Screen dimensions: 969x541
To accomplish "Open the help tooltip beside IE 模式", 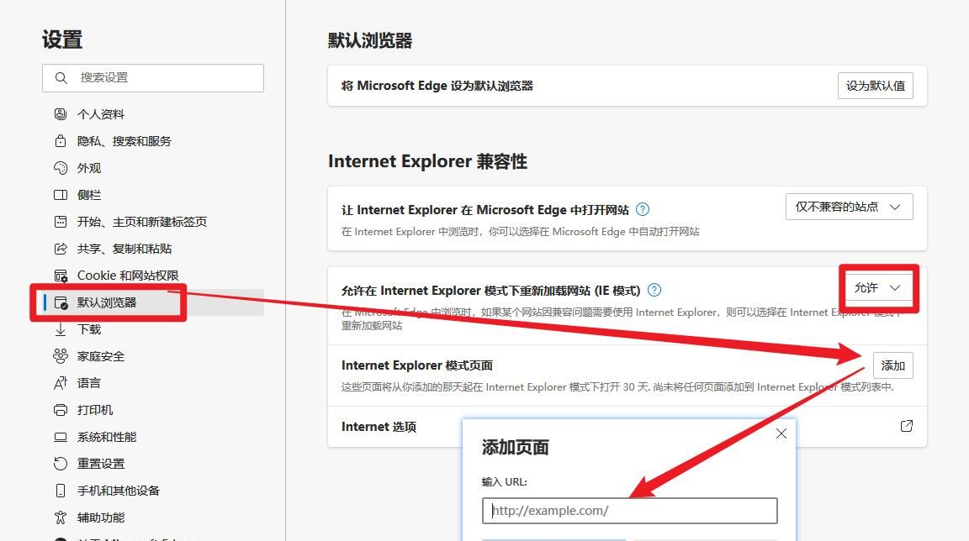I will [x=654, y=290].
